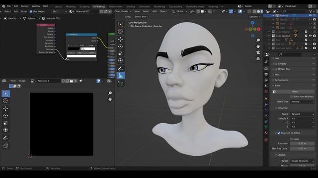Select the Cursor tool in 3D viewport
Viewport: 318px width, 178px height.
[x=120, y=31]
